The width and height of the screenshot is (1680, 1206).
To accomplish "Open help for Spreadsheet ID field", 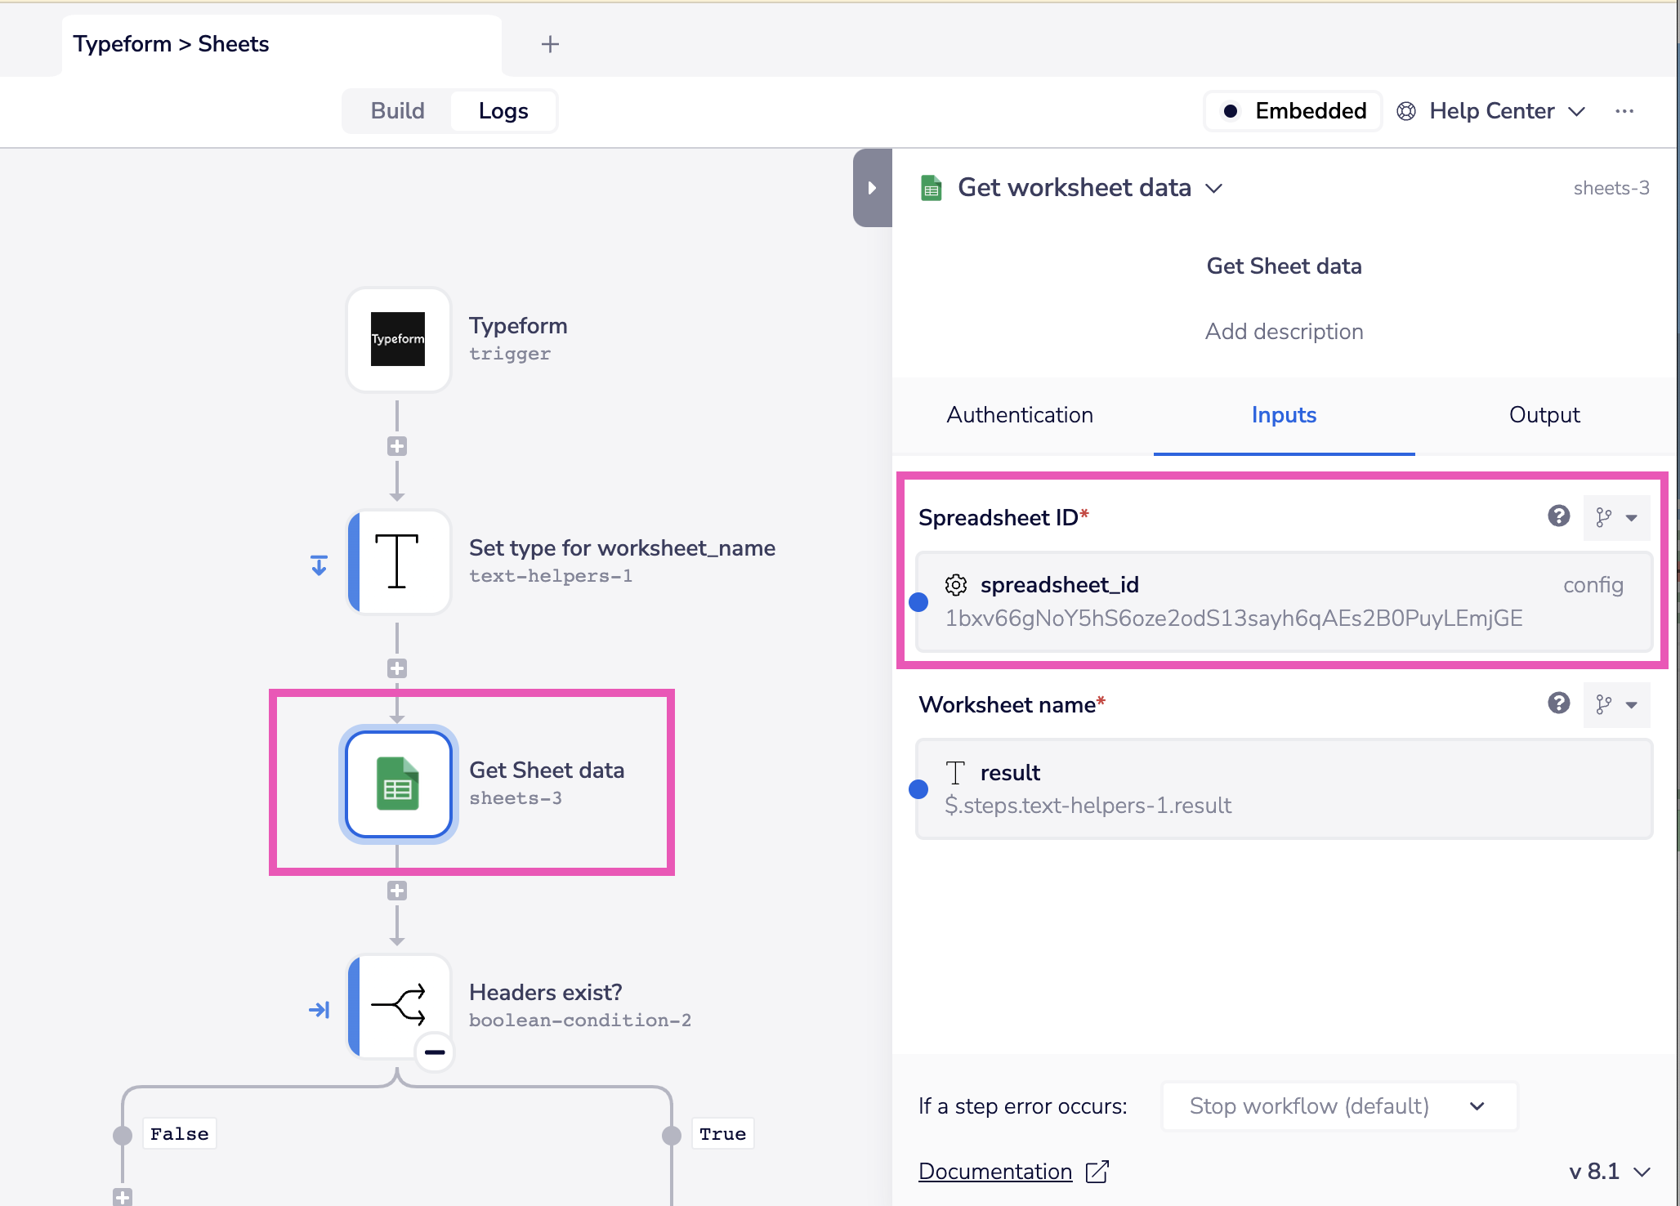I will point(1558,516).
